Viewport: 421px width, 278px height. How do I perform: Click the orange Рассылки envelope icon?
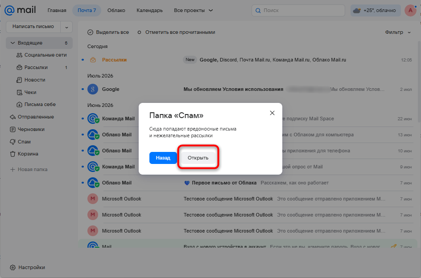click(x=93, y=60)
